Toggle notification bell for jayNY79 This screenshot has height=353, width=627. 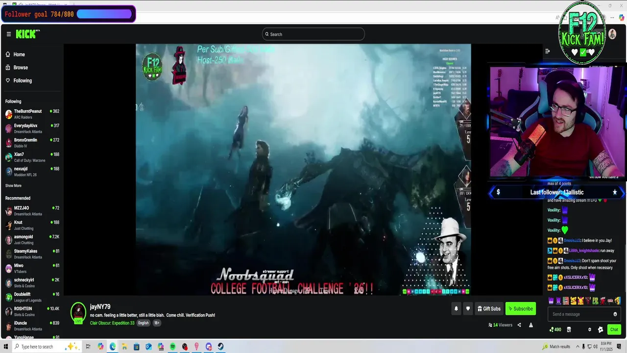pyautogui.click(x=456, y=309)
